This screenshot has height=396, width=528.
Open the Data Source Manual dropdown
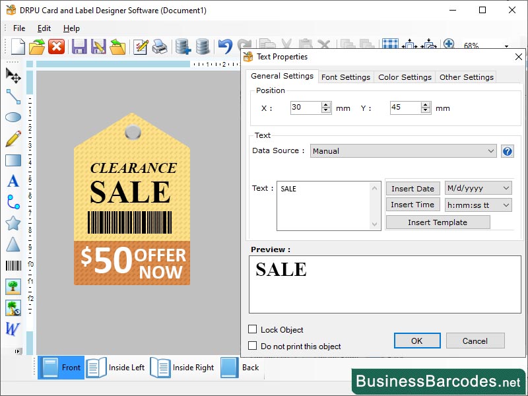[x=403, y=151]
